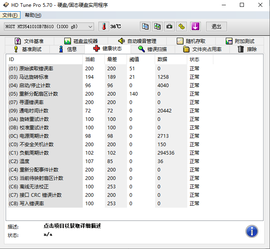
Task: Click data value 20442
Action: point(164,111)
